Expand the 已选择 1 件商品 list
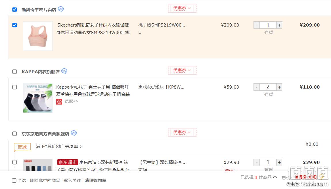This screenshot has height=189, width=331. point(259,177)
